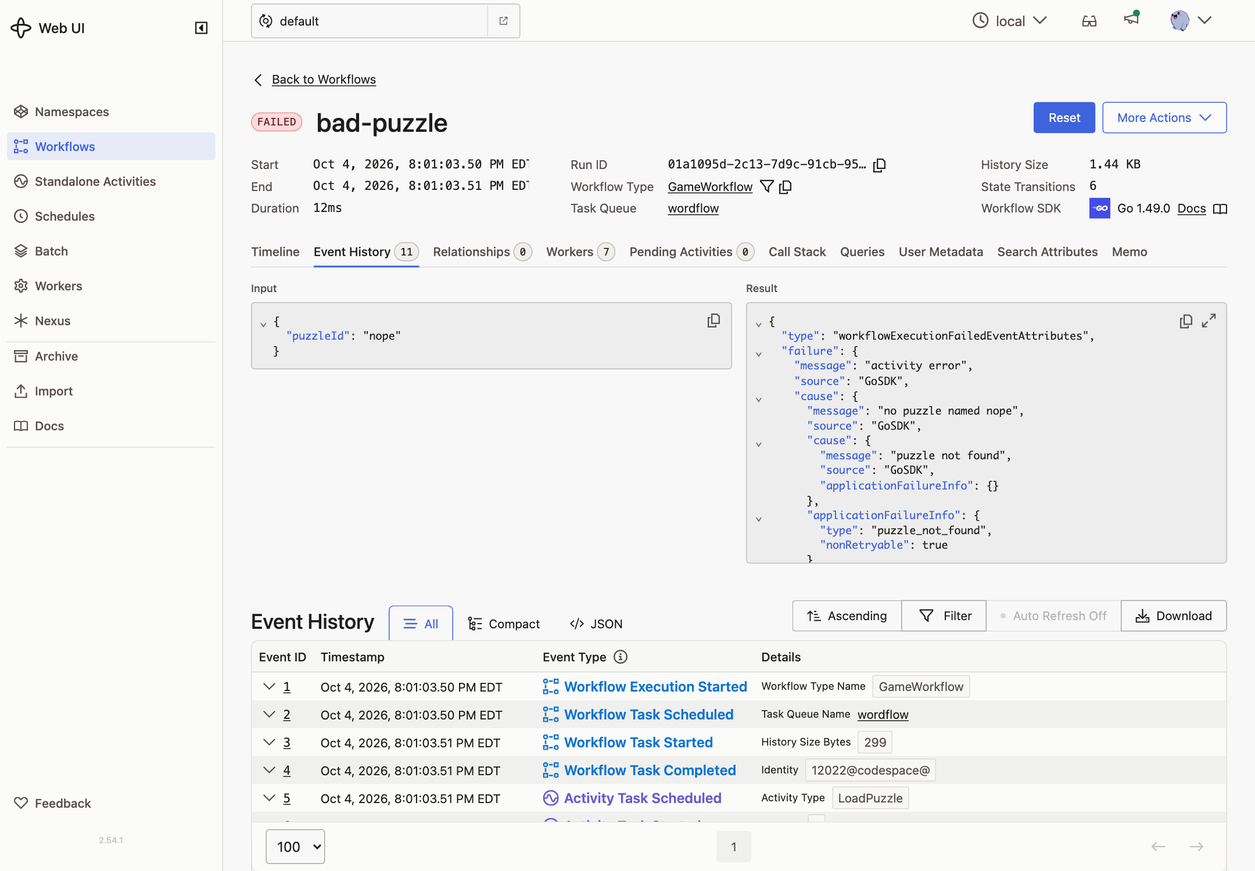Click the labs glasses icon

(1089, 21)
